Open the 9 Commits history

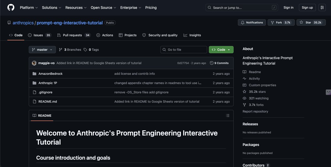pyautogui.click(x=219, y=63)
